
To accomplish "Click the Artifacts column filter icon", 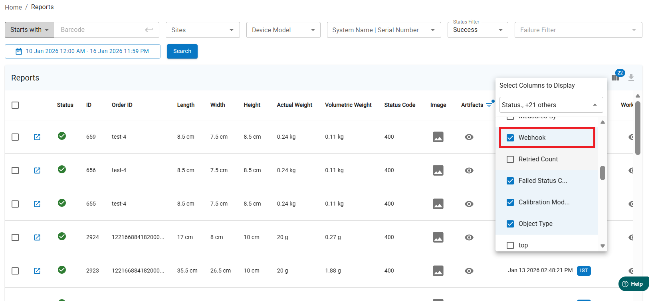I will [x=489, y=105].
